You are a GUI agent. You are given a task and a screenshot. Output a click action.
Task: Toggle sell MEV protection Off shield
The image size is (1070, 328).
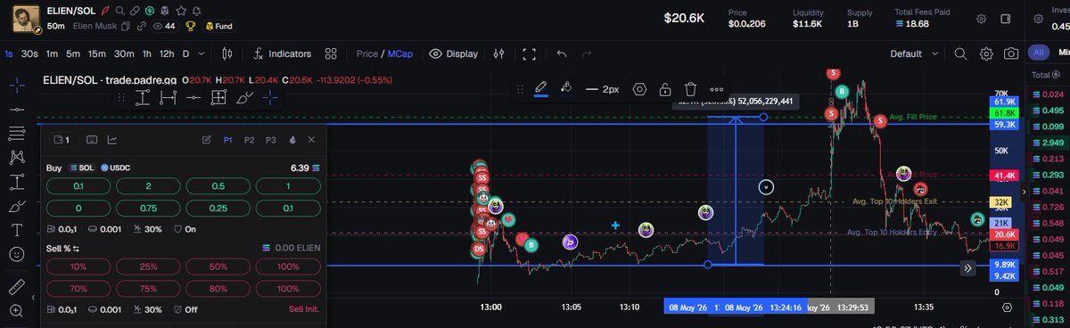click(x=185, y=309)
